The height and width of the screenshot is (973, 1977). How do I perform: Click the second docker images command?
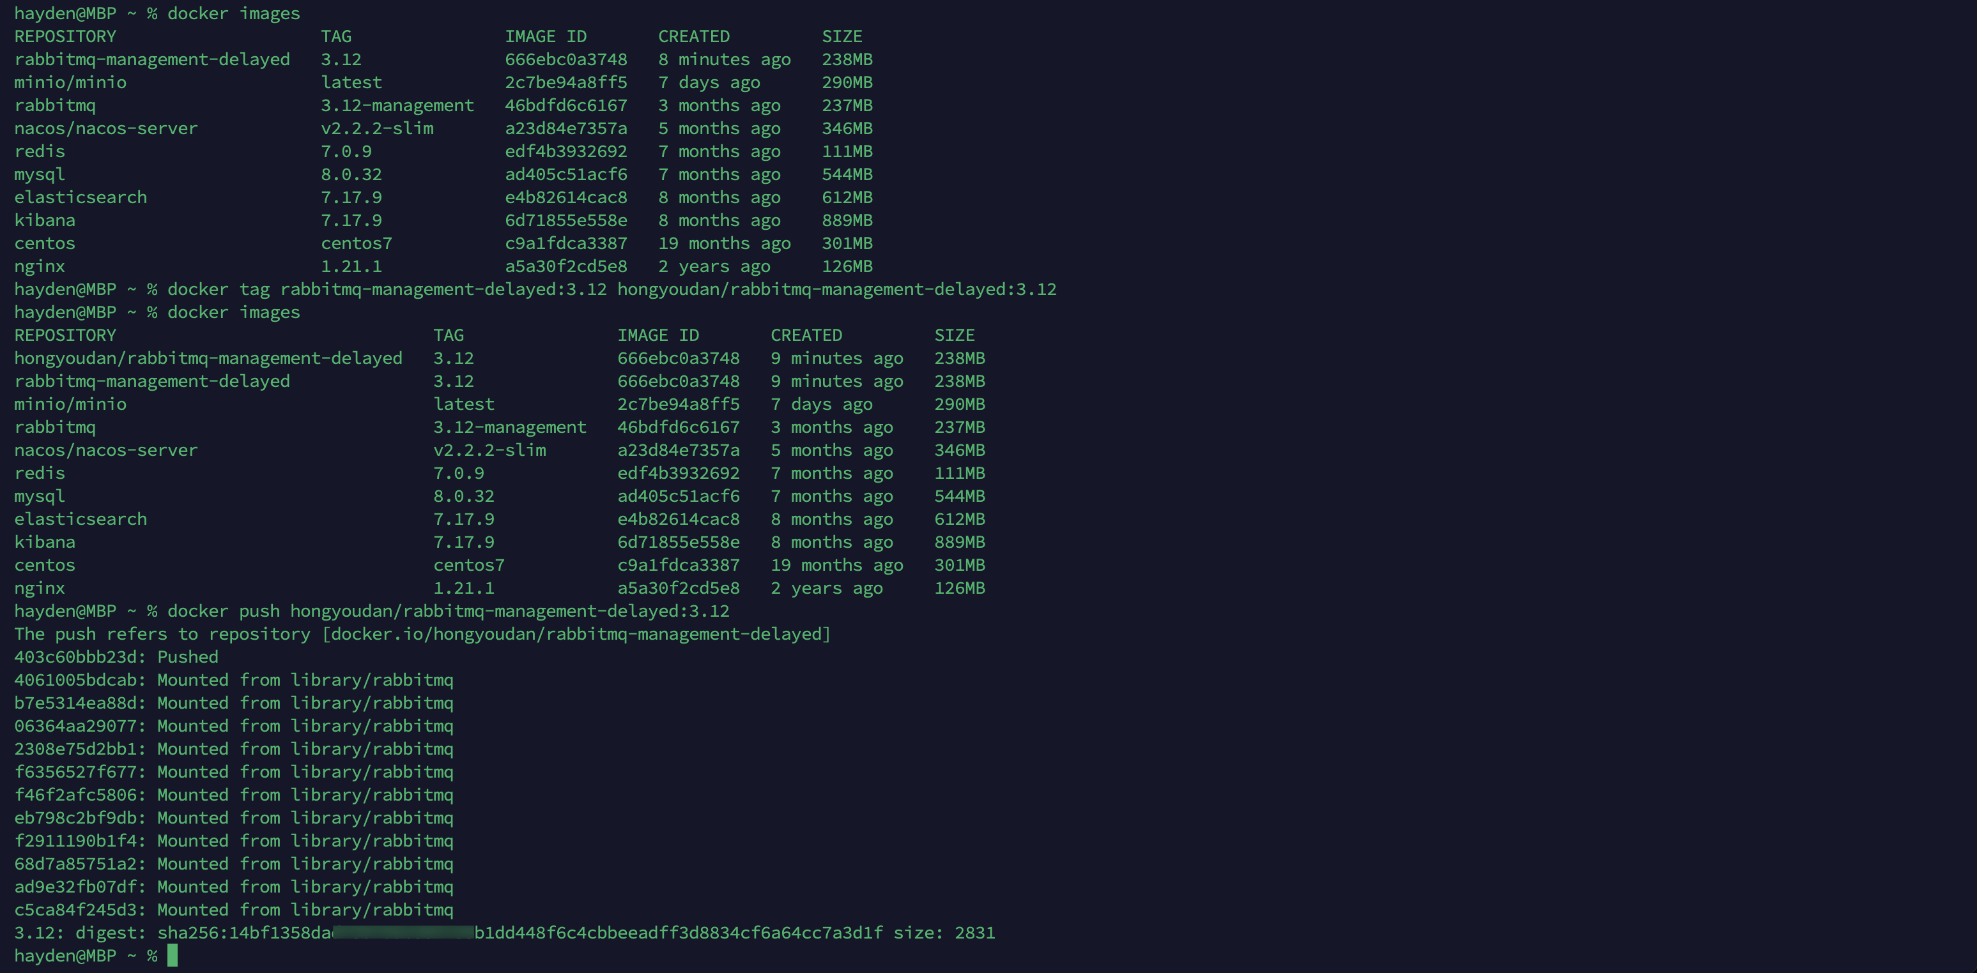pyautogui.click(x=233, y=312)
